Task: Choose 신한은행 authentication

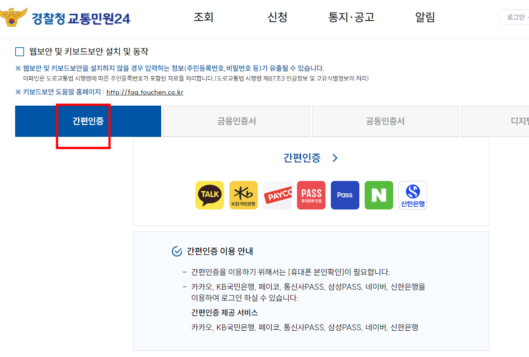Action: click(412, 195)
